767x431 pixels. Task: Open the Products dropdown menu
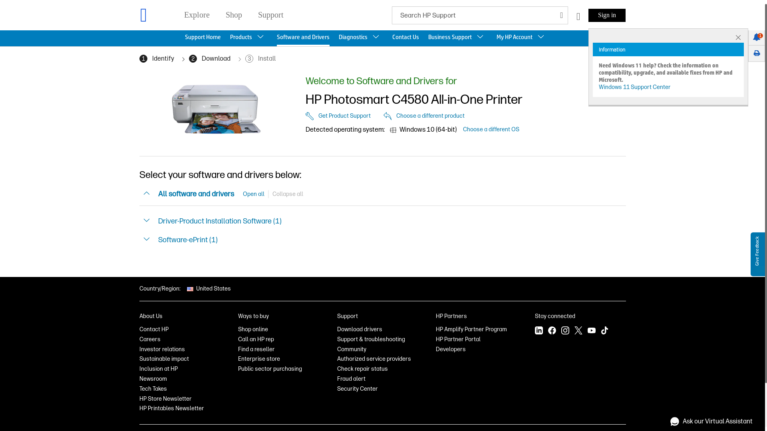coord(247,37)
